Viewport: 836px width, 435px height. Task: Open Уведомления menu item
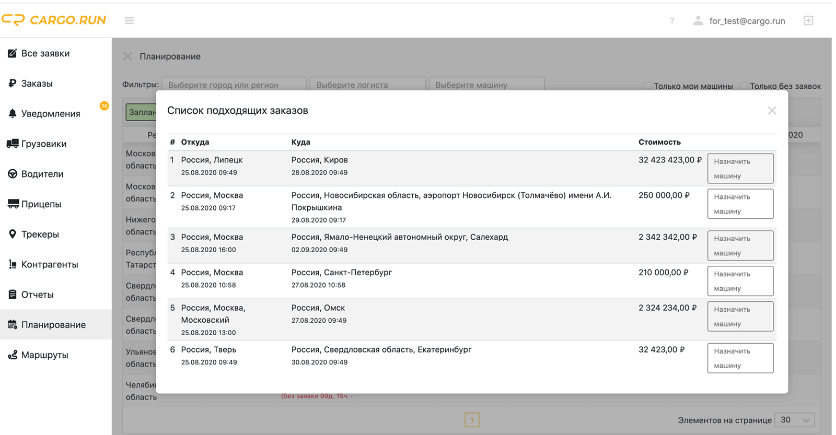pyautogui.click(x=51, y=113)
